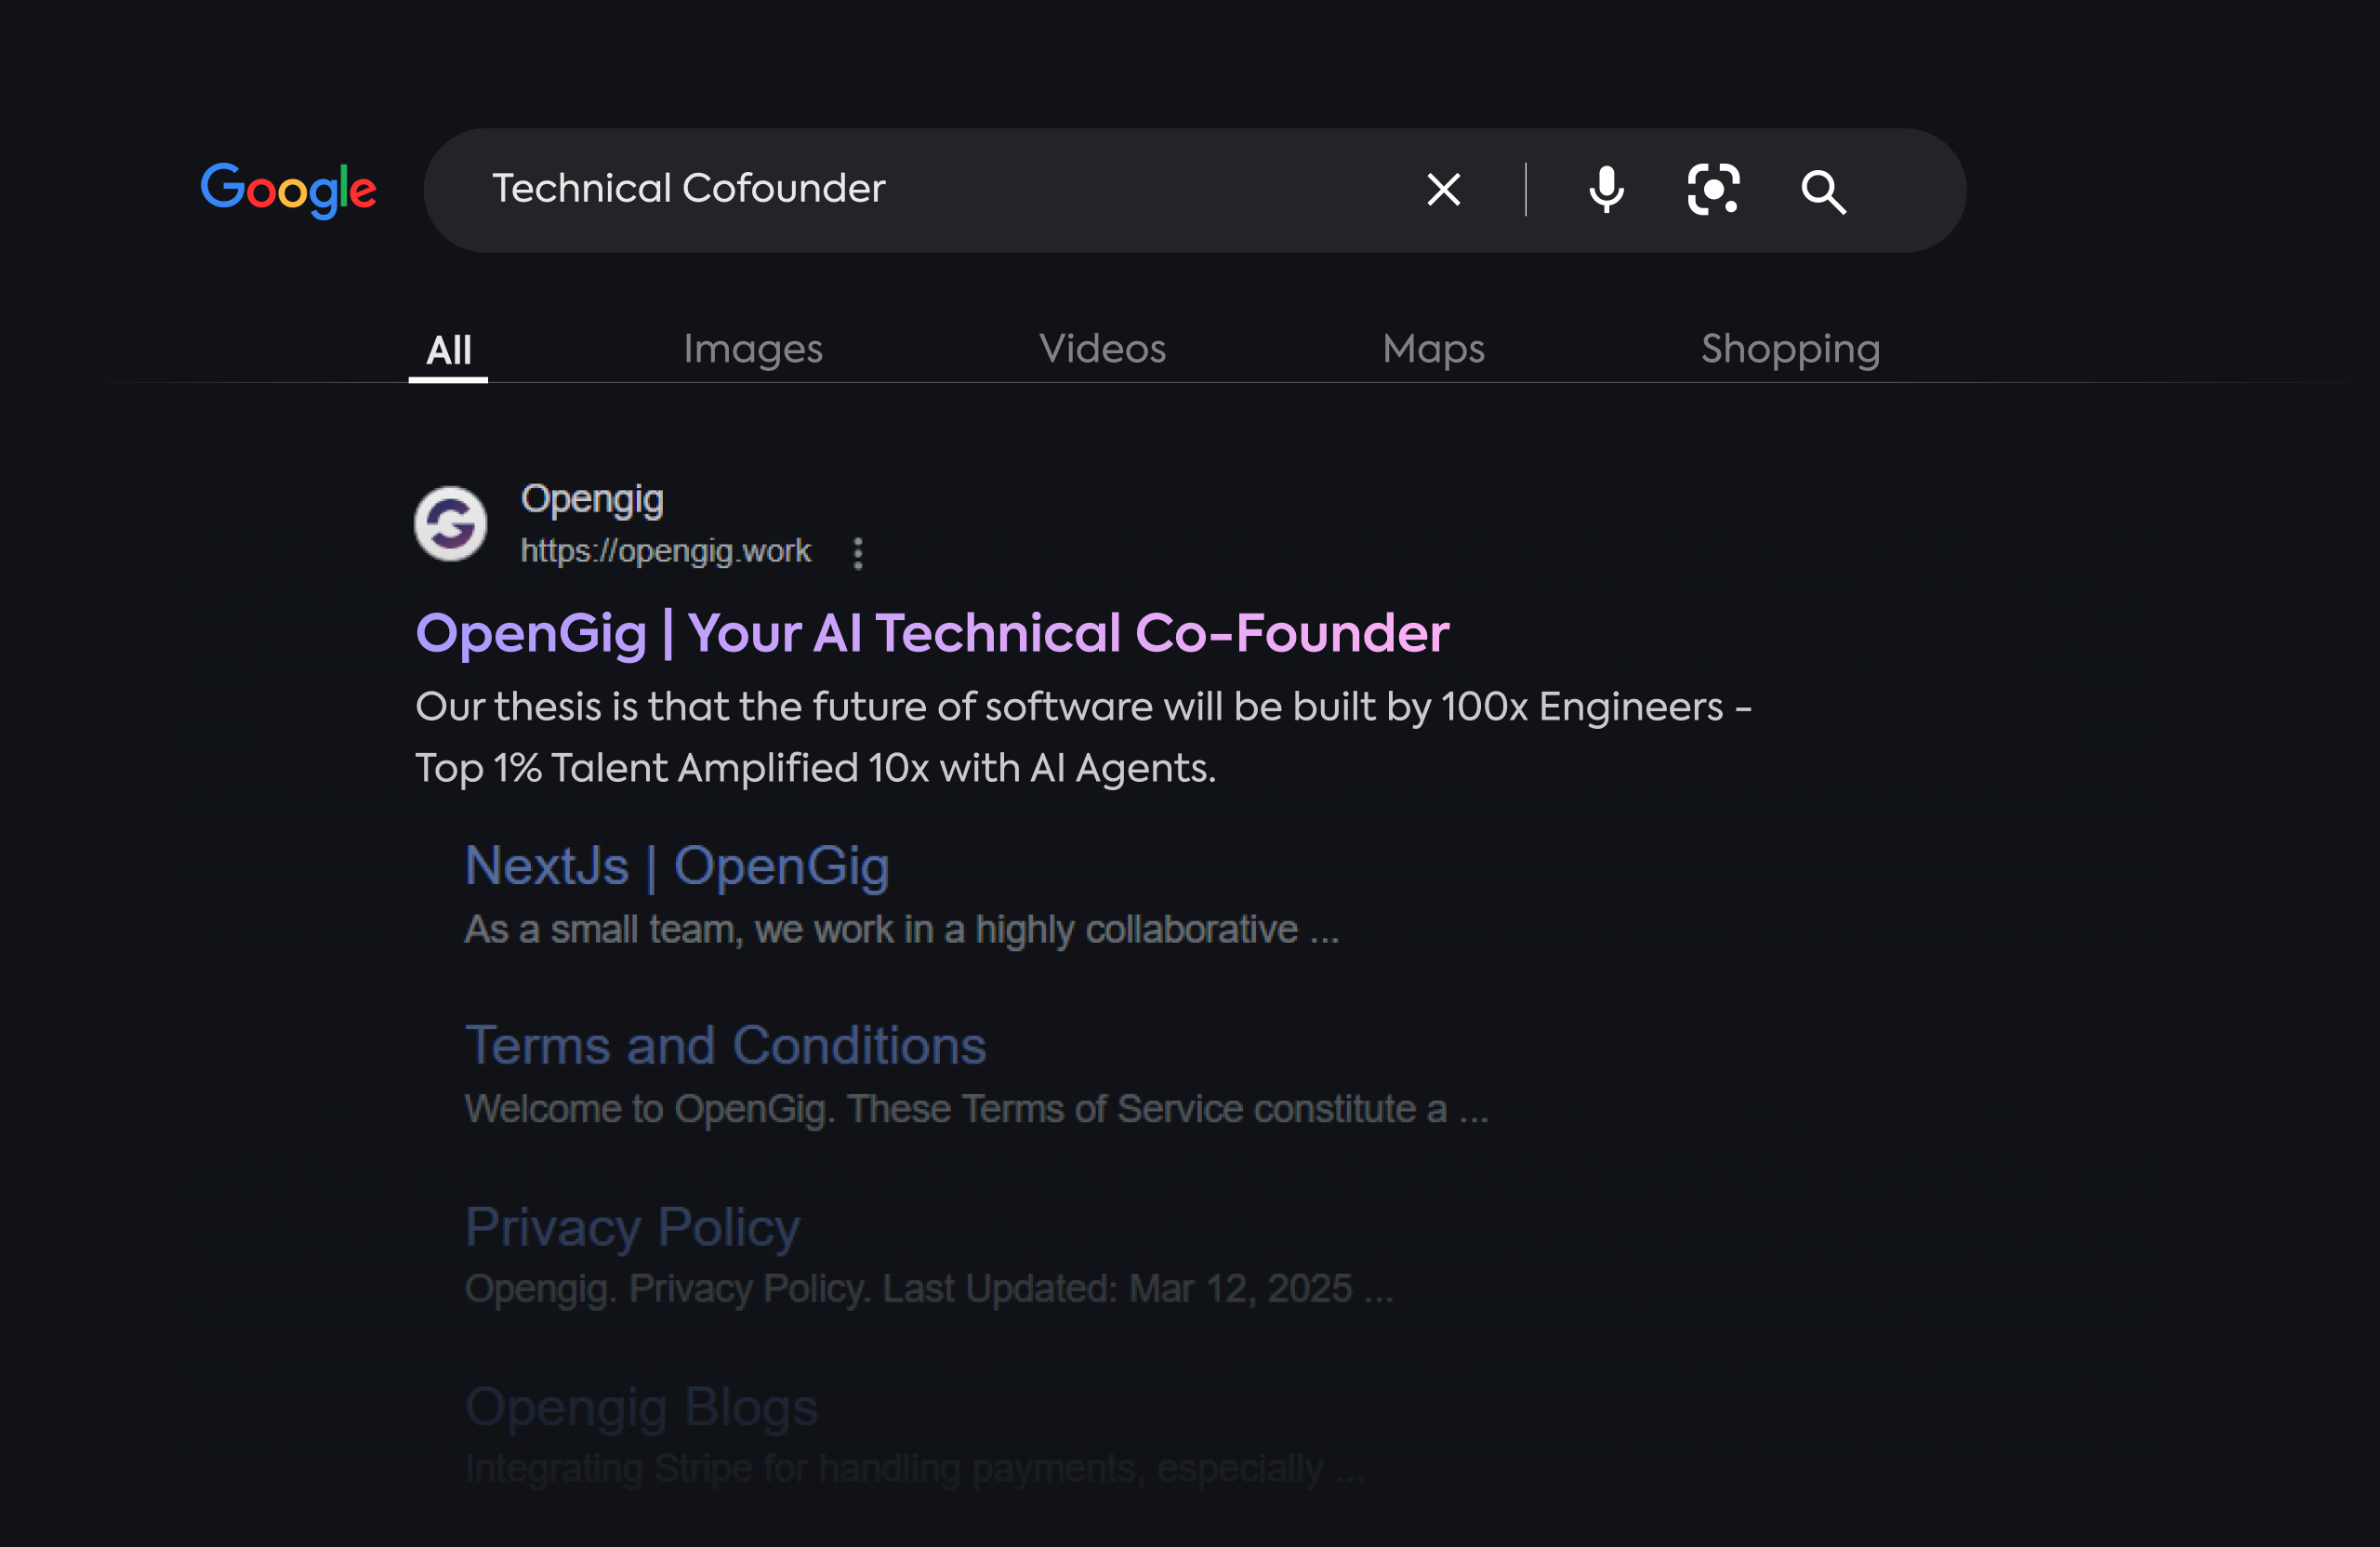Click the Opengig site name label

(592, 498)
